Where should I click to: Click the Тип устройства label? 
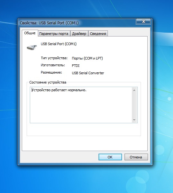click(x=54, y=58)
